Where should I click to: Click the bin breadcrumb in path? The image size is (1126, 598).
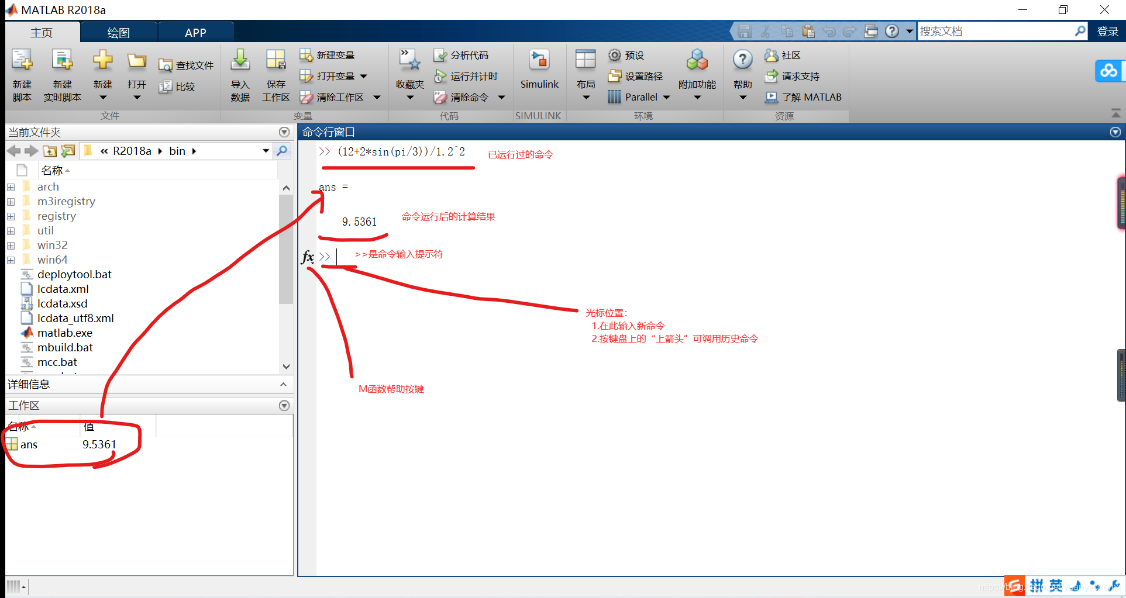point(177,151)
